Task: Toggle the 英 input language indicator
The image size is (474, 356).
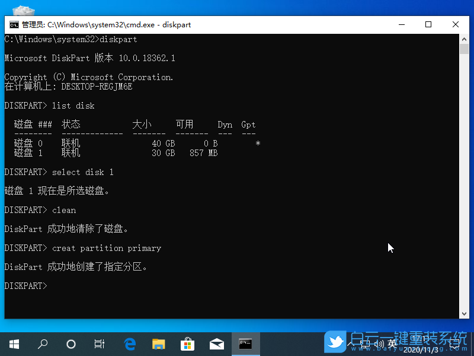Action: 393,344
